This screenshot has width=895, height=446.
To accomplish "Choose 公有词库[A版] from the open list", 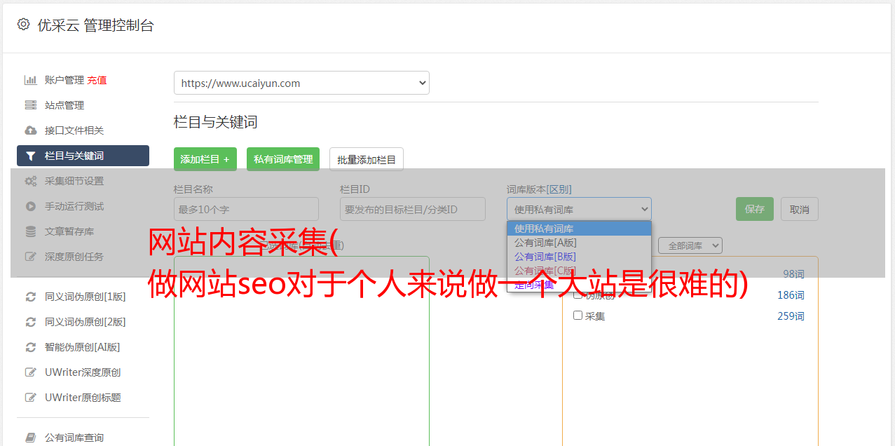I will click(x=579, y=243).
